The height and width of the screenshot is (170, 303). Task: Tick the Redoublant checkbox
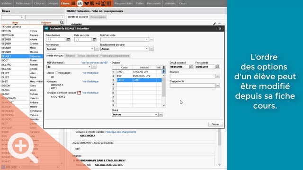pyautogui.click(x=57, y=73)
